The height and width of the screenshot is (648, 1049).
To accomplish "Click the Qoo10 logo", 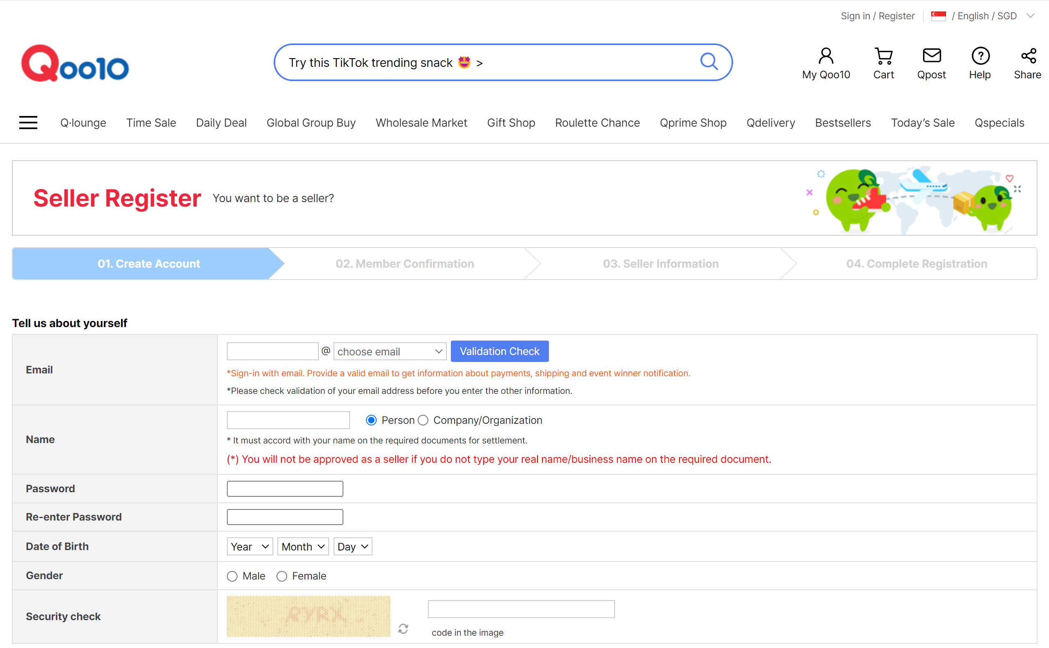I will coord(75,64).
